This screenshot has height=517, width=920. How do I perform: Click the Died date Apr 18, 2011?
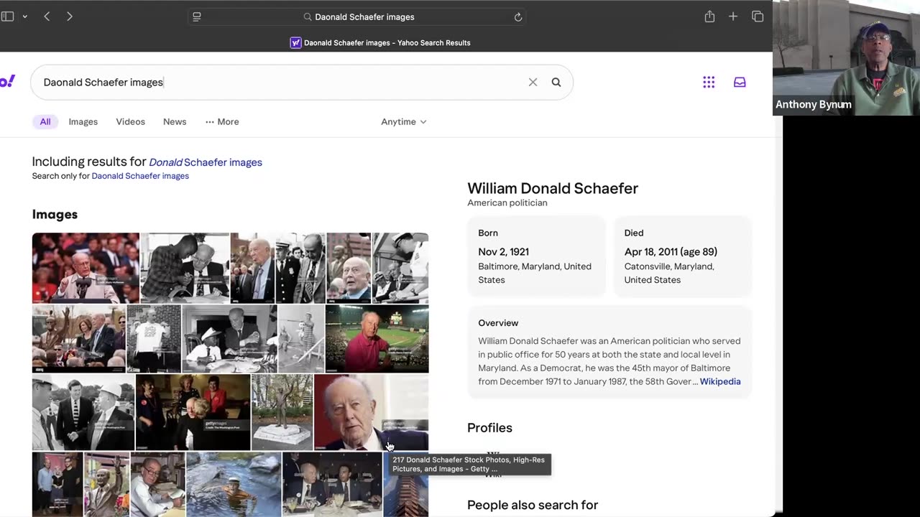[x=671, y=251]
